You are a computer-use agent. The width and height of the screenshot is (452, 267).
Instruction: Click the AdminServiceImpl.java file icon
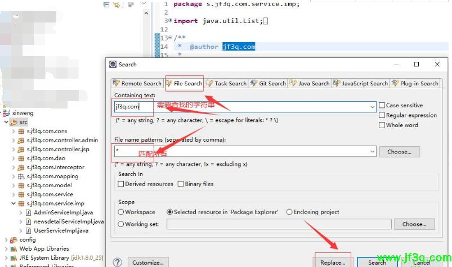click(28, 212)
